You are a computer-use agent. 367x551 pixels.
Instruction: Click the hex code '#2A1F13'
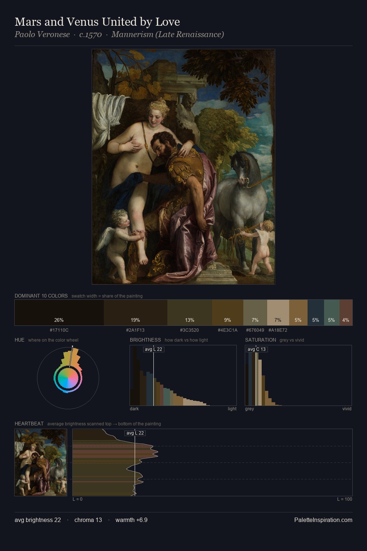[135, 330]
